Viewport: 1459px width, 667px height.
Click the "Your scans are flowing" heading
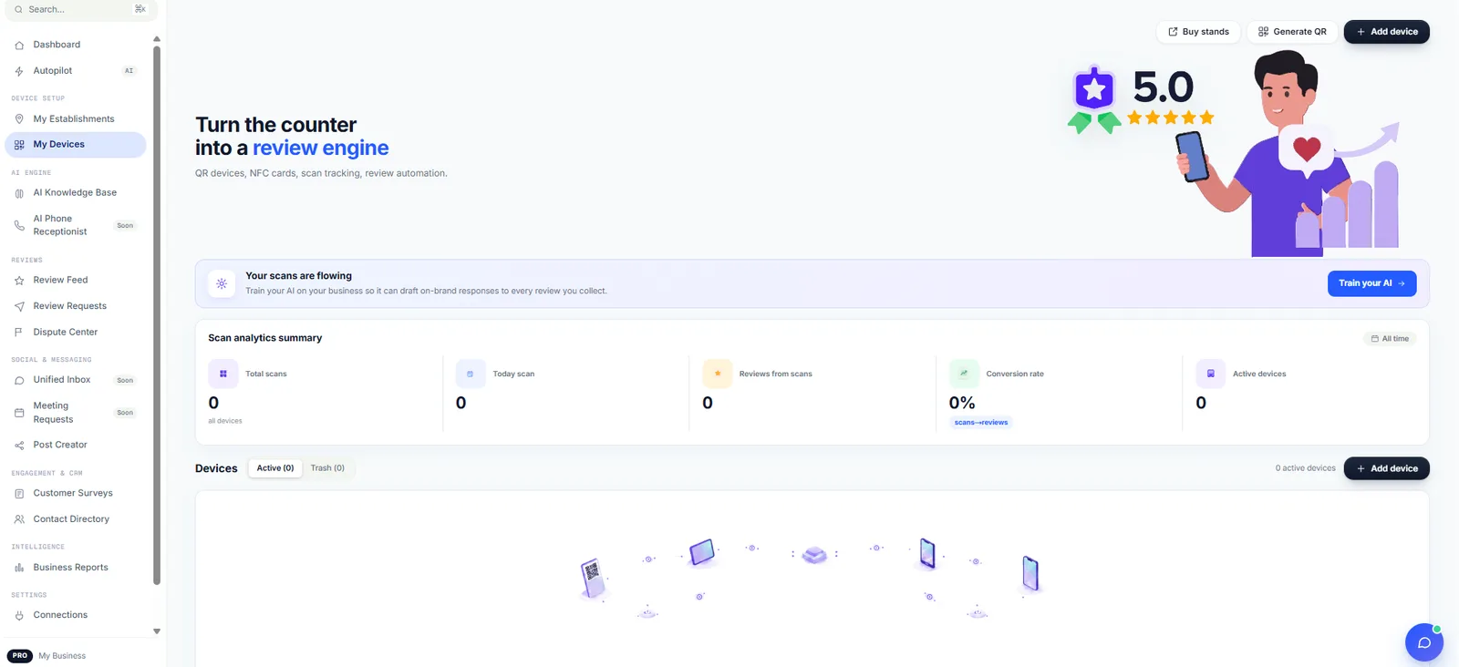(x=298, y=276)
